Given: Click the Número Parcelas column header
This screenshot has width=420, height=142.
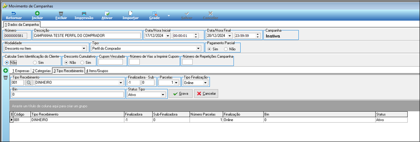Looking at the screenshot, I should (206, 114).
